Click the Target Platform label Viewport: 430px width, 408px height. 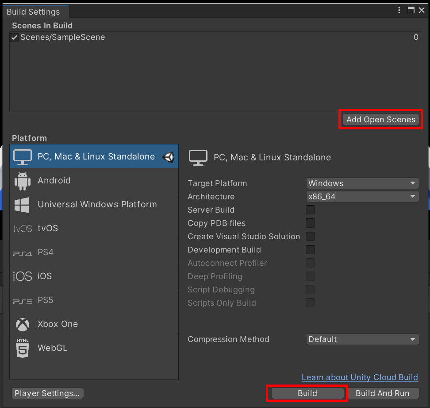[217, 183]
